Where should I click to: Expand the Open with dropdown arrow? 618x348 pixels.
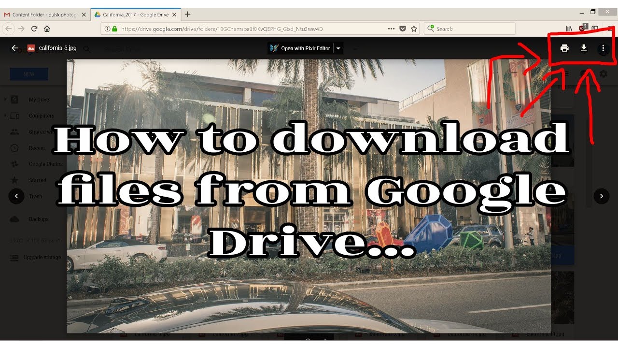(338, 48)
